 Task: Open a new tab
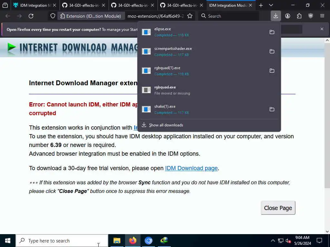[x=261, y=5]
